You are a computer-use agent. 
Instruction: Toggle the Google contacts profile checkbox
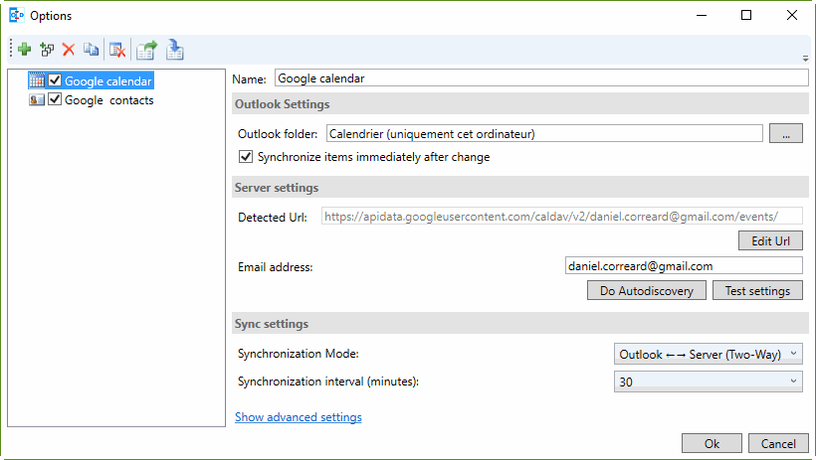tap(55, 100)
